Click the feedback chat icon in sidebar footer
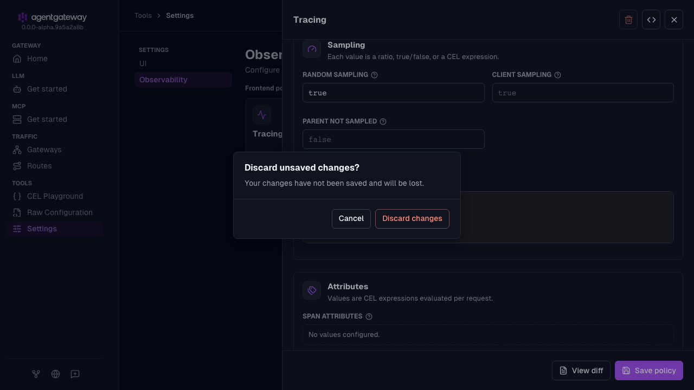 (75, 374)
